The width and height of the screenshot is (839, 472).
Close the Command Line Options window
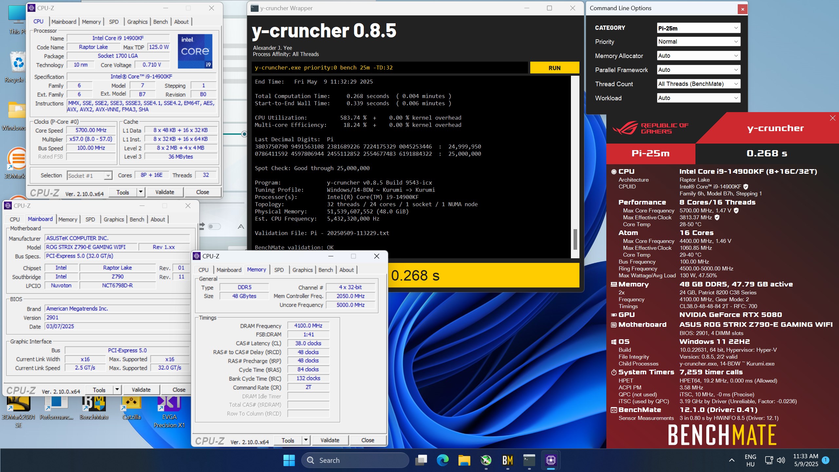[x=742, y=9]
